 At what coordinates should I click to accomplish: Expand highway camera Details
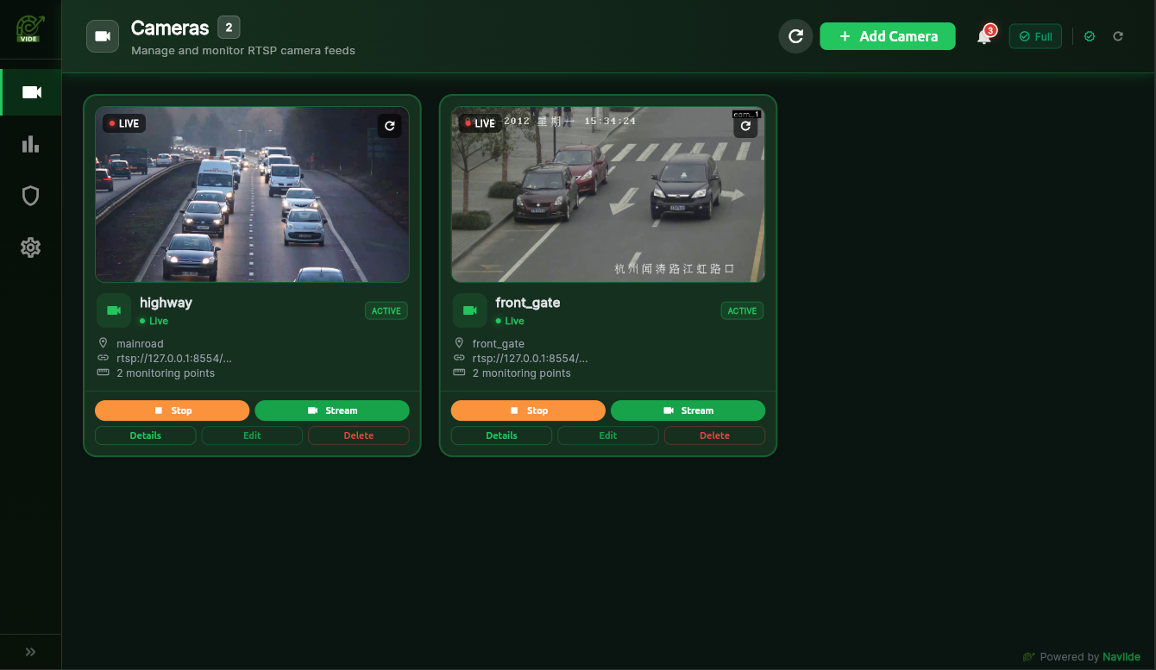click(x=145, y=435)
